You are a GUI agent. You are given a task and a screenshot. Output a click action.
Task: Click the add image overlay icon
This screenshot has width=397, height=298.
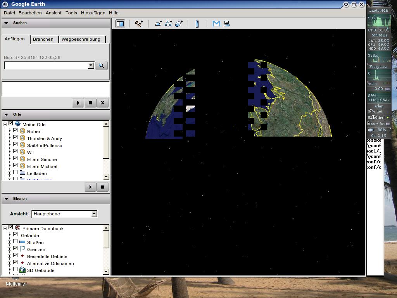(x=178, y=24)
